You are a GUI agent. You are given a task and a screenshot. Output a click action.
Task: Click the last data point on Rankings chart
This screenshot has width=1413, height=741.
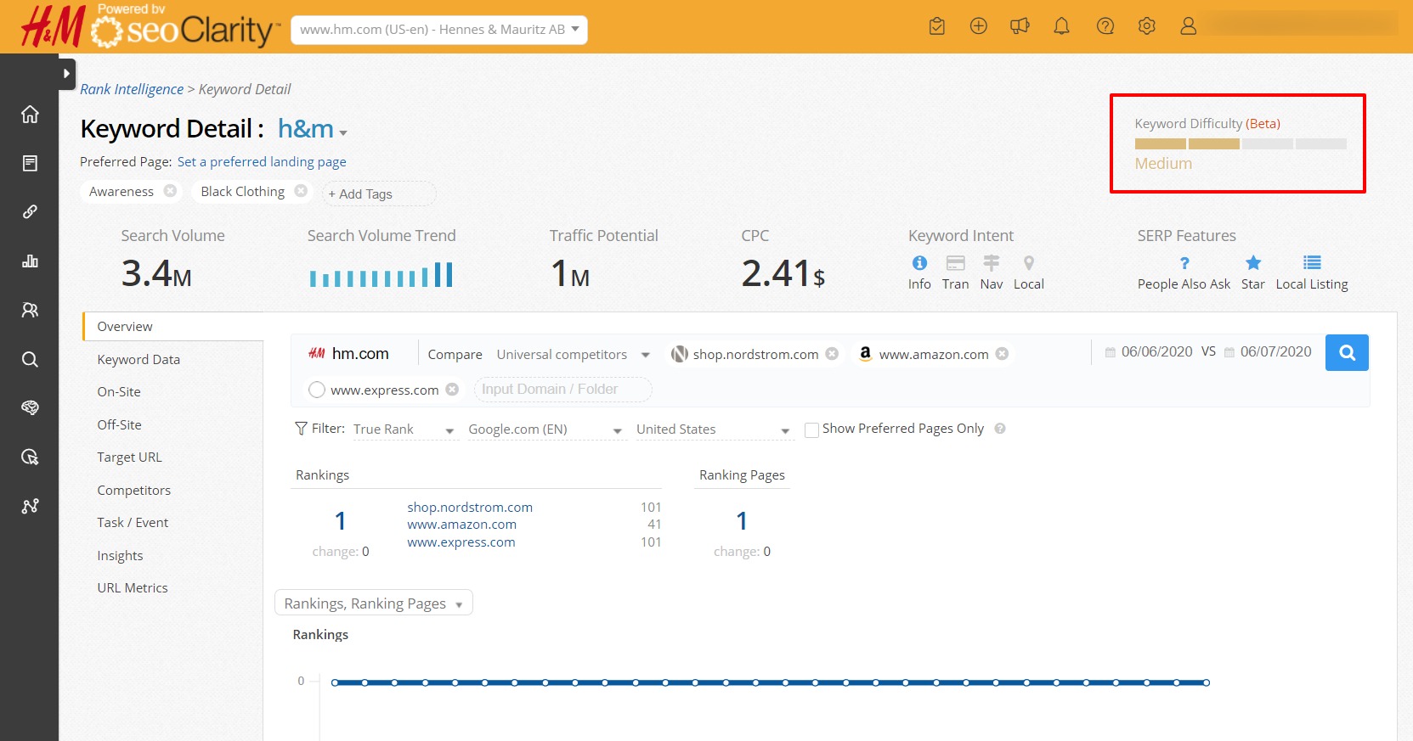coord(1207,682)
